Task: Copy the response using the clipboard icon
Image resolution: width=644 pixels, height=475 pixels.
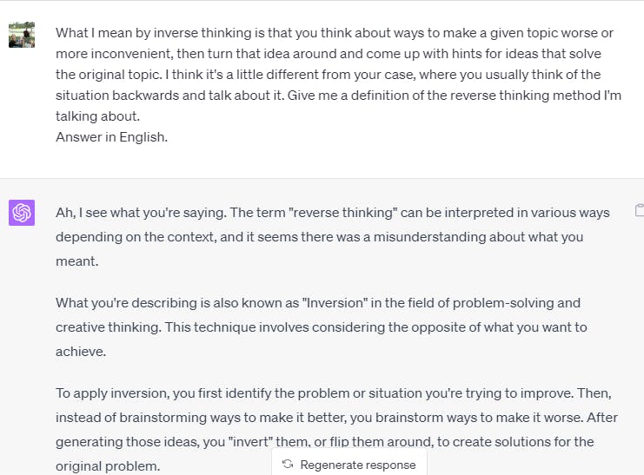Action: (x=640, y=210)
